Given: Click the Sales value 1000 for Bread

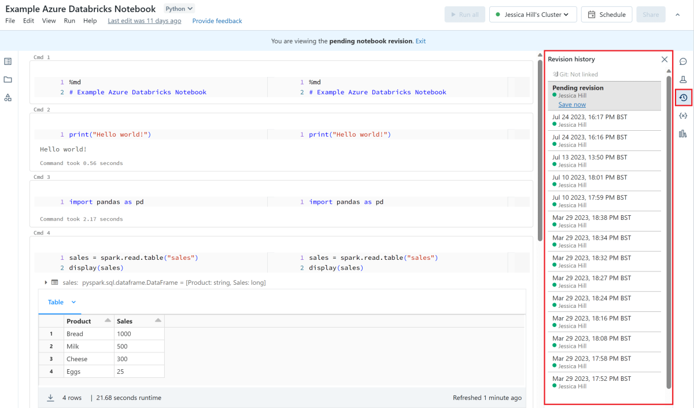Looking at the screenshot, I should 139,334.
